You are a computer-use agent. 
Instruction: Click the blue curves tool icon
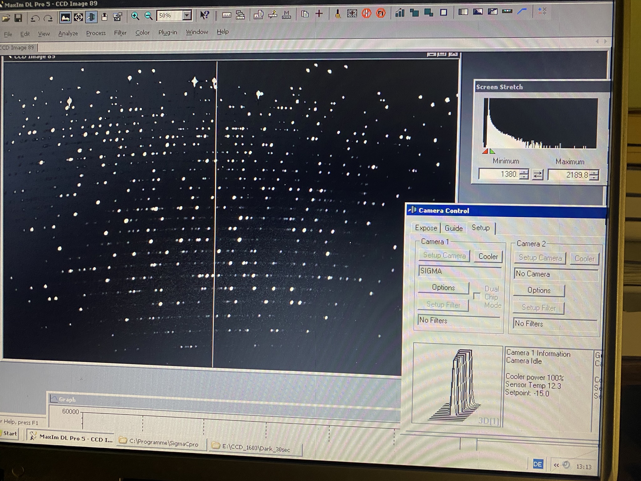coord(522,12)
